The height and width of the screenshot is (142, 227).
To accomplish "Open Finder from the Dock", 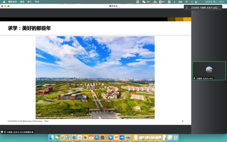I will [x=51, y=137].
